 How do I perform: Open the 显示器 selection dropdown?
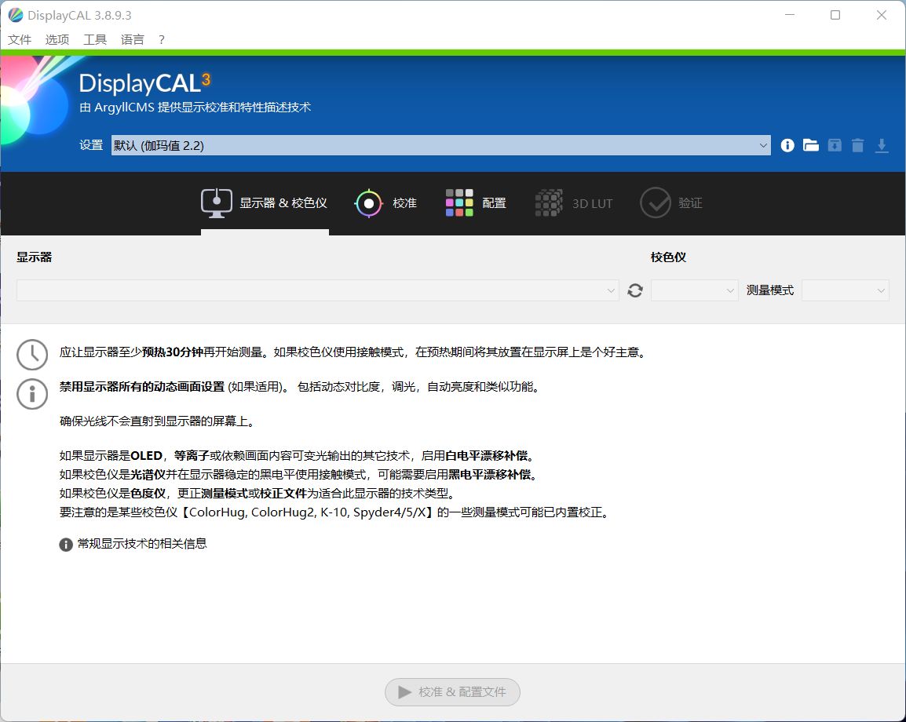click(317, 290)
